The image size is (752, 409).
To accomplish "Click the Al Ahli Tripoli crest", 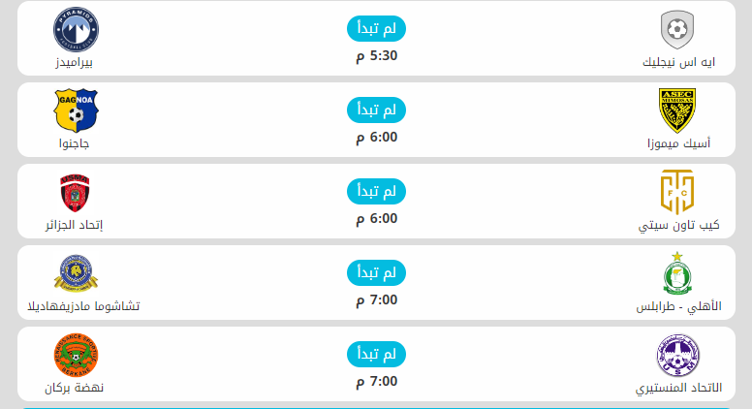I will click(x=676, y=273).
